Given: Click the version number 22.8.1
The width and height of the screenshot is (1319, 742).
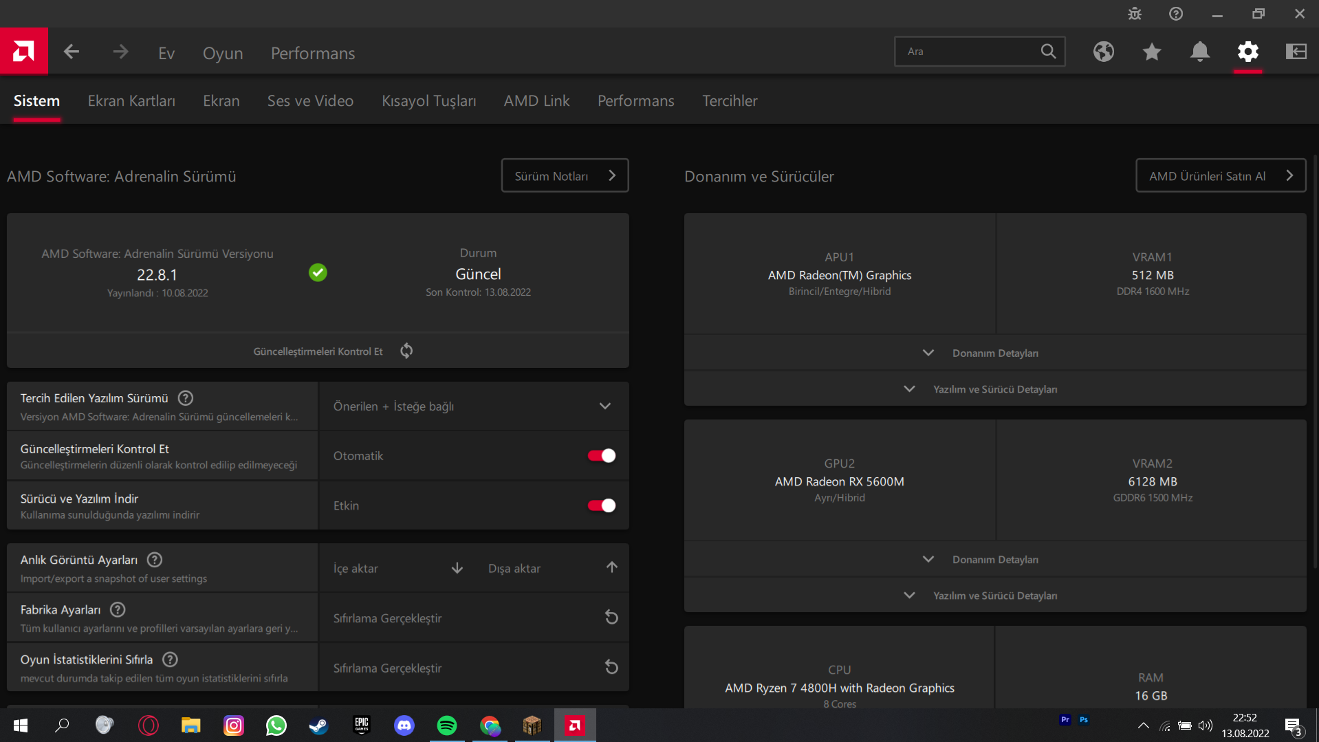Looking at the screenshot, I should [x=157, y=275].
